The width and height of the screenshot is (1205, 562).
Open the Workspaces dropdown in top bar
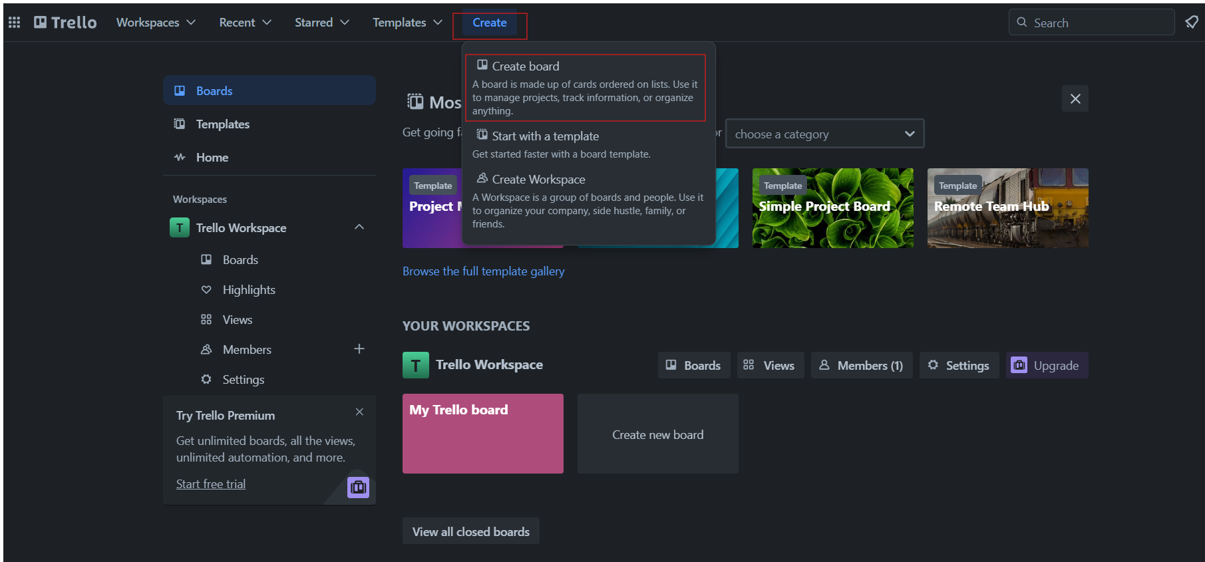tap(156, 23)
